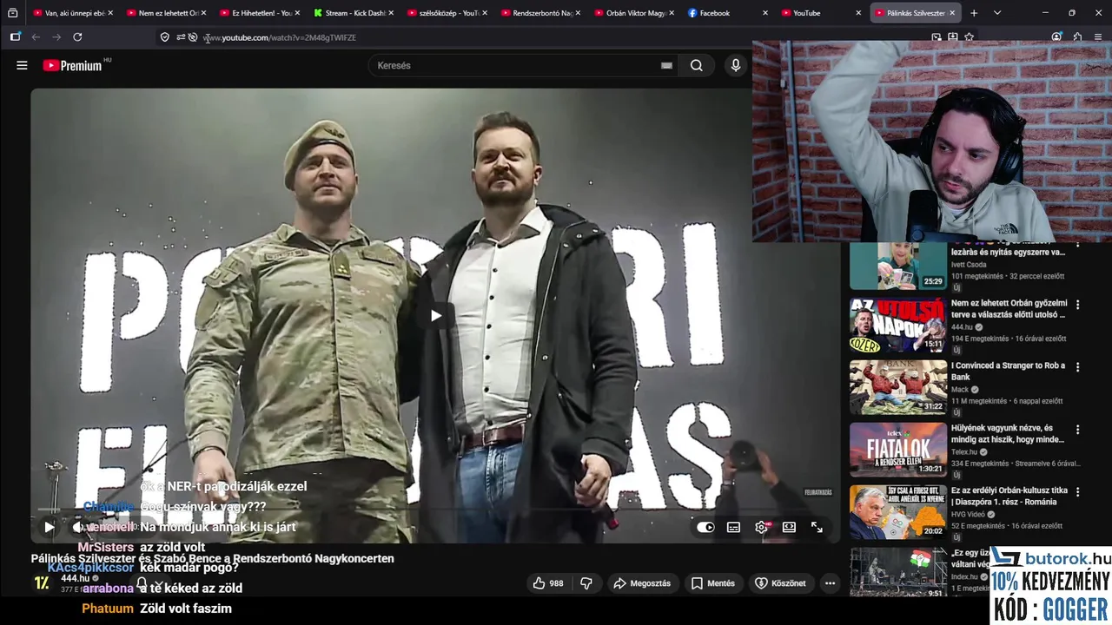Play the video with bottom-left play button

49,527
